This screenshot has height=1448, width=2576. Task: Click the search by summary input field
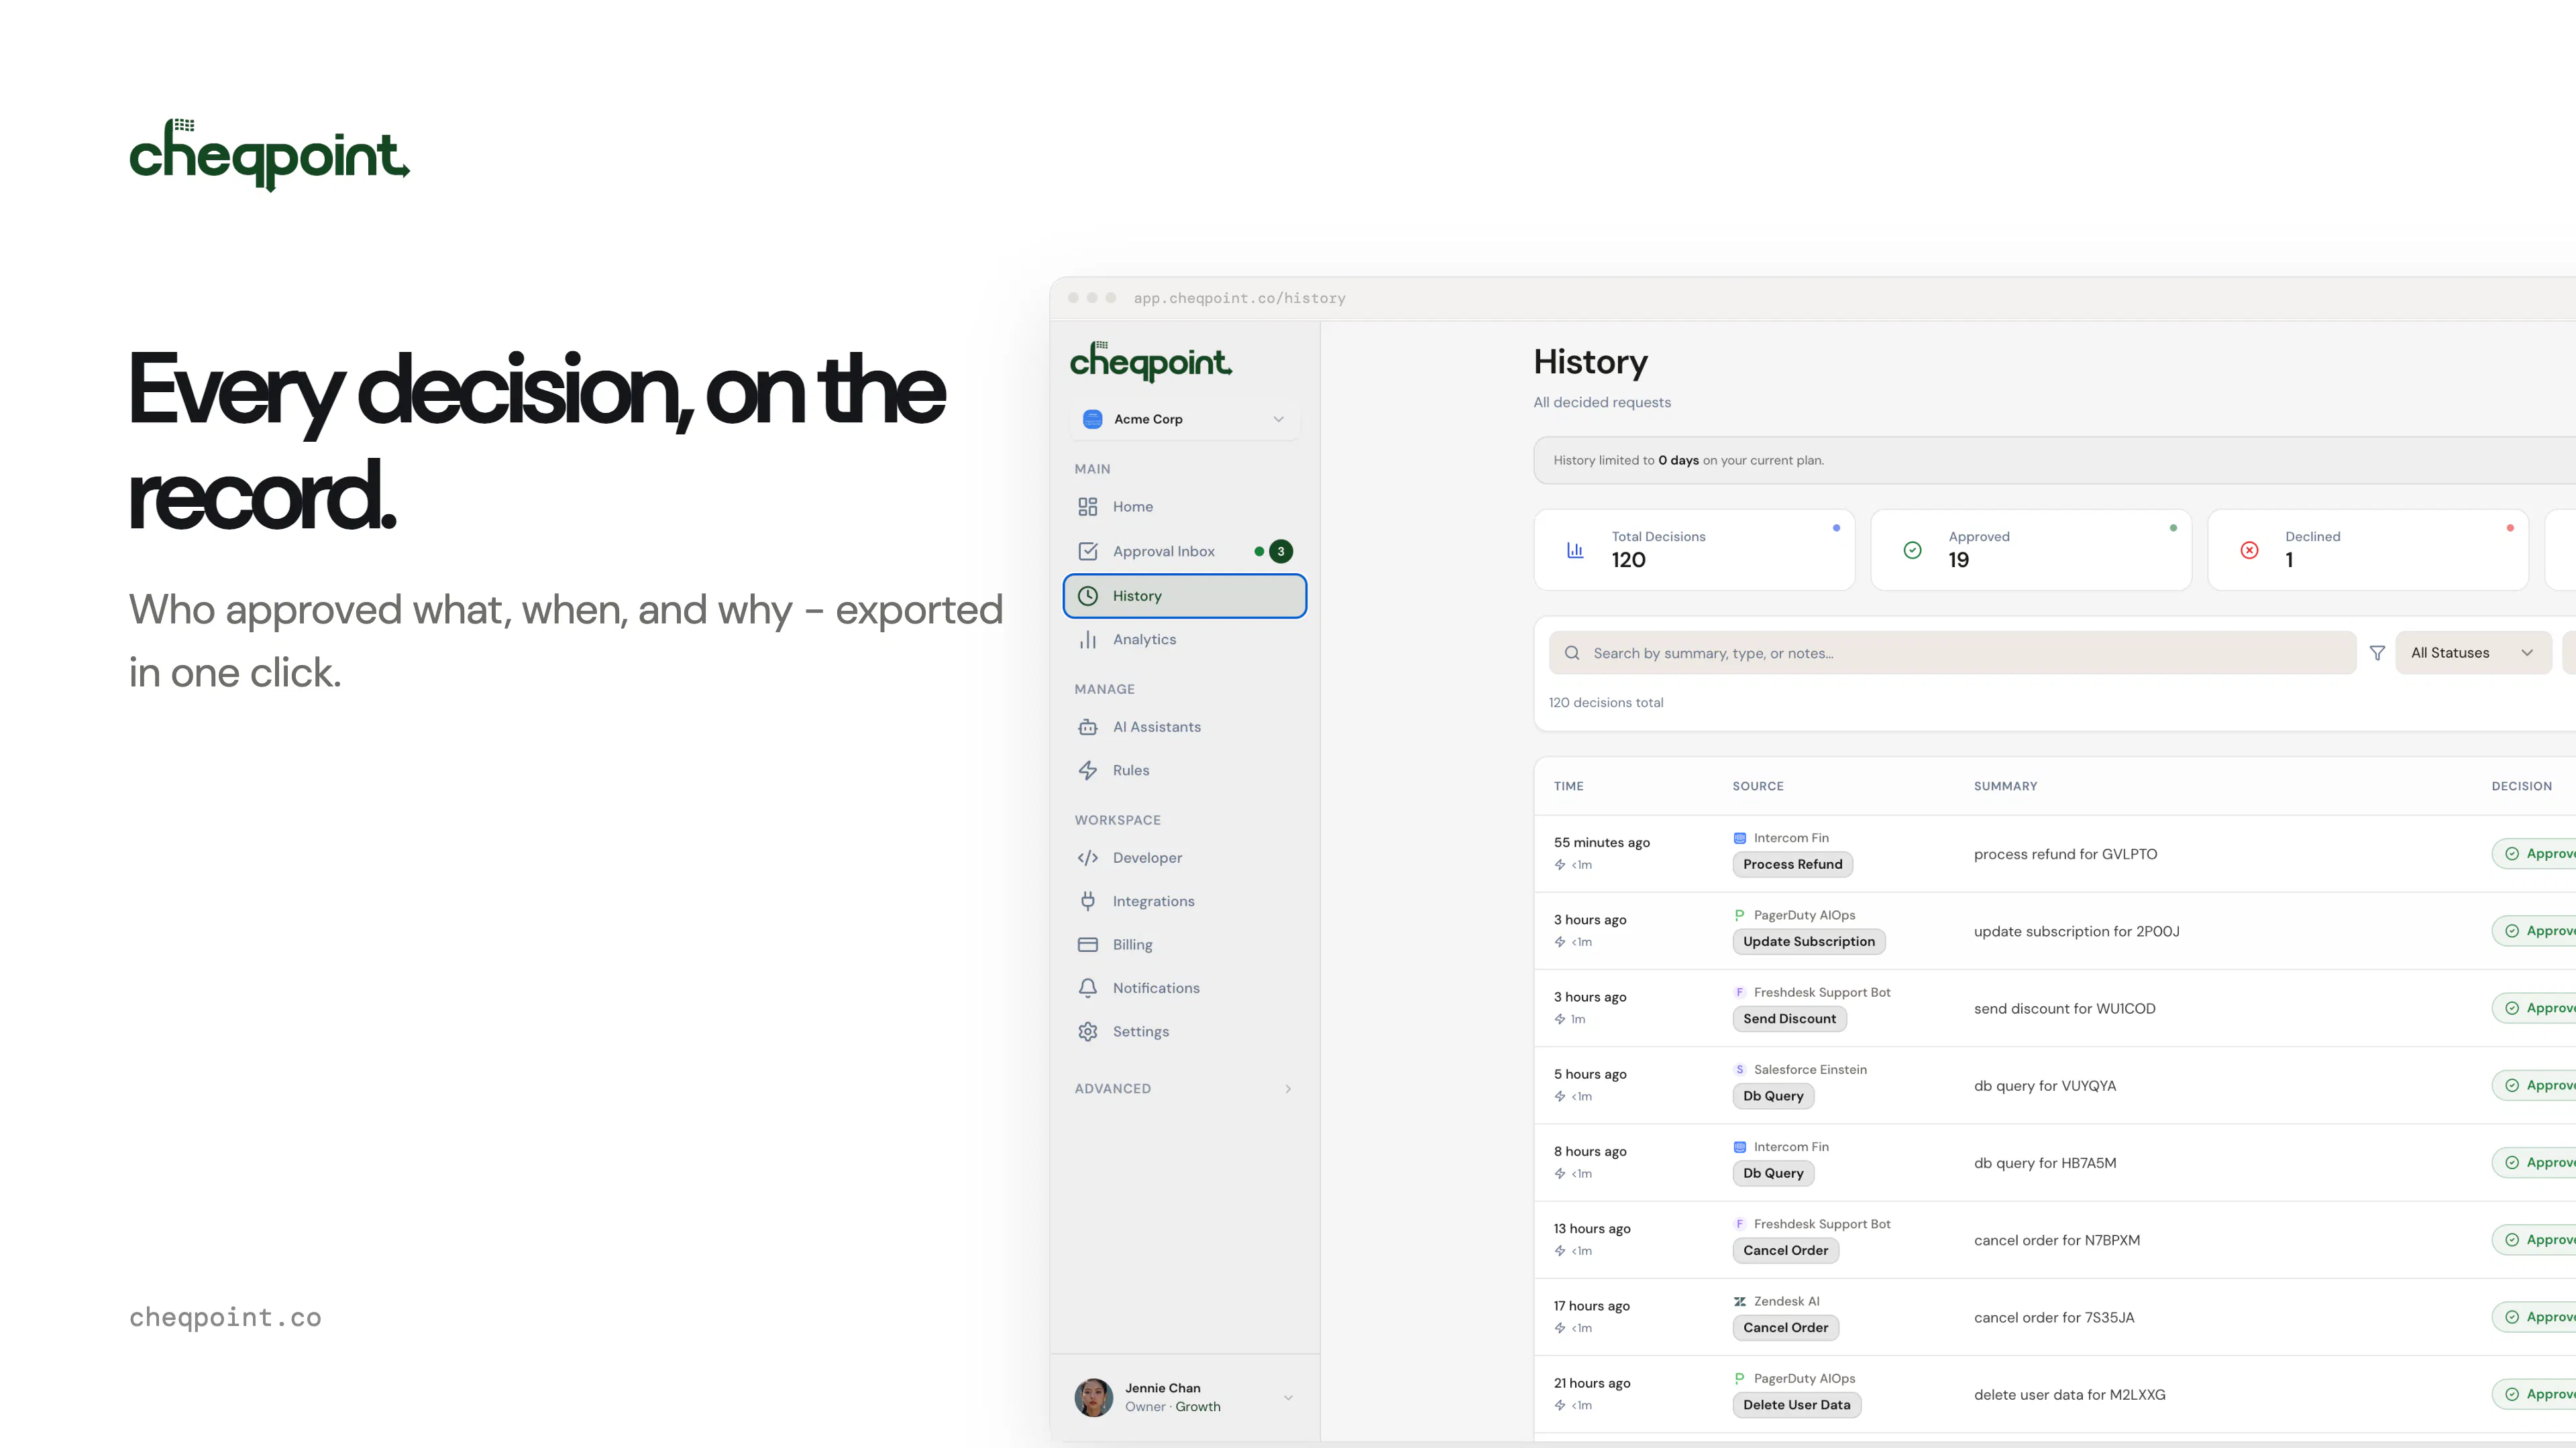point(1952,652)
